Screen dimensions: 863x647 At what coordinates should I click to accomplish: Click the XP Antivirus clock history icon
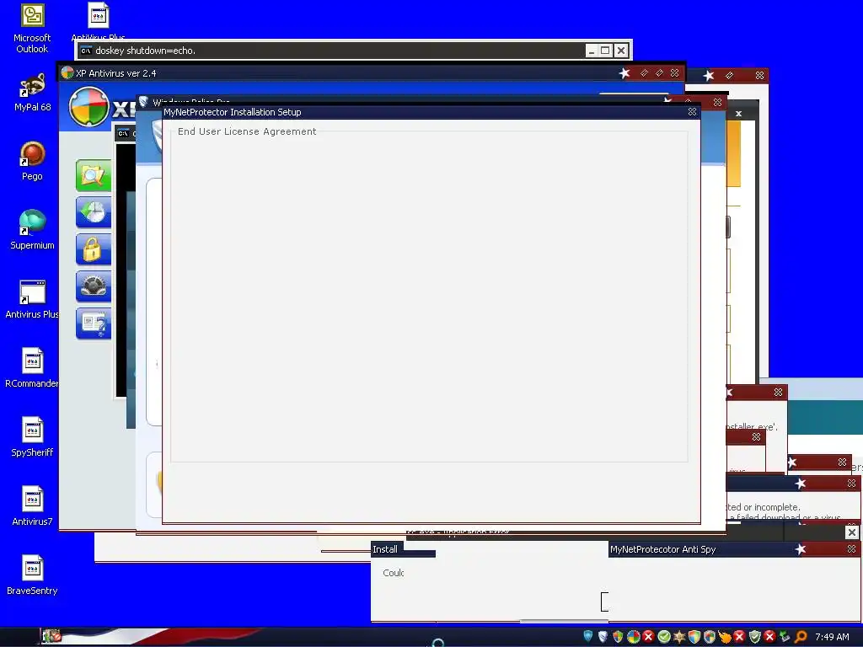pyautogui.click(x=94, y=212)
